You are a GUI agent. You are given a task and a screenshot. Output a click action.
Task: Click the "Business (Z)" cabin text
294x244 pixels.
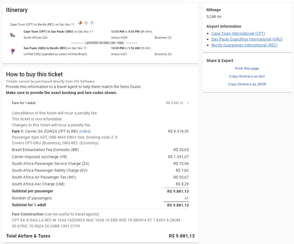click(x=163, y=37)
